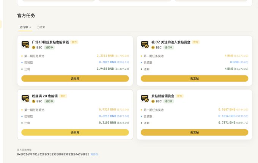Image resolution: width=258 pixels, height=163 pixels.
Task: Click the 2.3311 BNB pool value
Action: pos(105,56)
